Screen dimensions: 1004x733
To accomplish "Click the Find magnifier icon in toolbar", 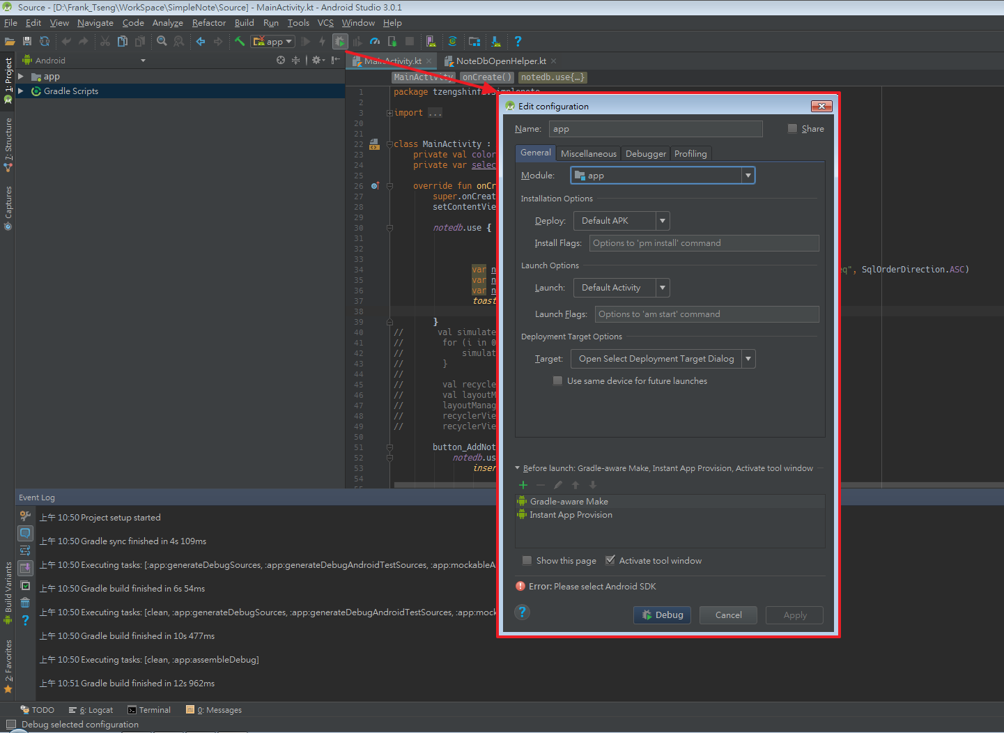I will point(162,42).
